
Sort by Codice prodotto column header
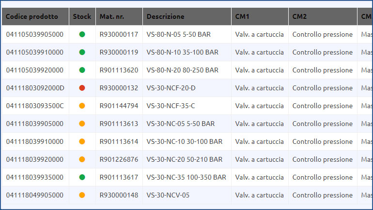pos(32,16)
